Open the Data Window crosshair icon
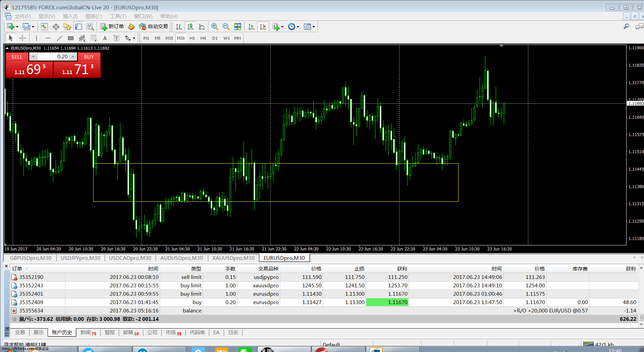The image size is (644, 352). (x=56, y=26)
